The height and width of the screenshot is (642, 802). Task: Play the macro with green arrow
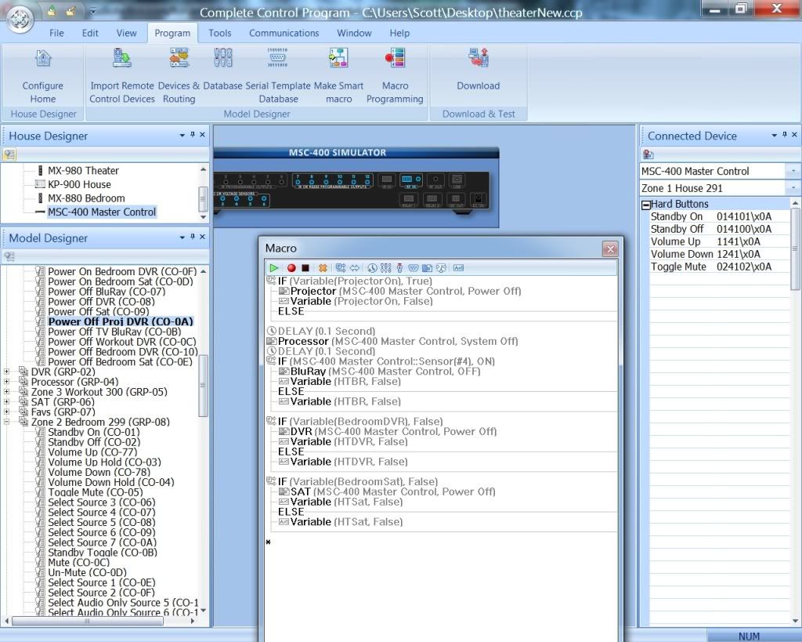[273, 268]
